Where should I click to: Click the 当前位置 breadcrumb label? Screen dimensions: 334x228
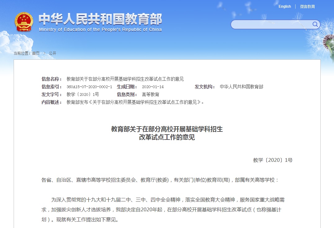tap(22, 53)
